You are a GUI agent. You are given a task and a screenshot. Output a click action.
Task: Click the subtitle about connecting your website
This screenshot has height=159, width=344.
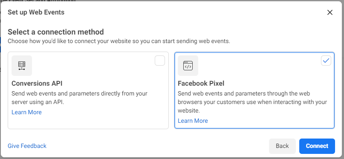[119, 41]
